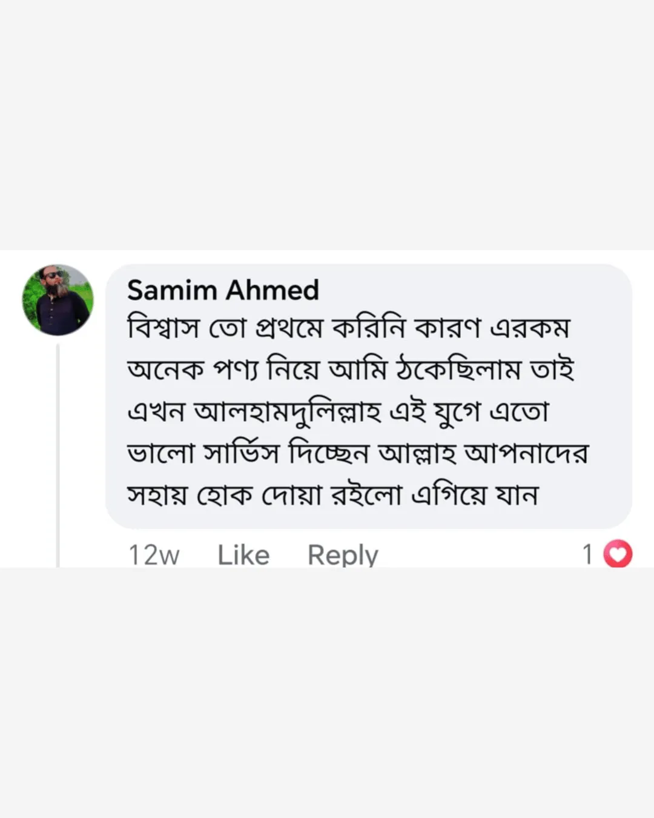654x818 pixels.
Task: Click the empty gray area above the comment
Action: click(327, 121)
